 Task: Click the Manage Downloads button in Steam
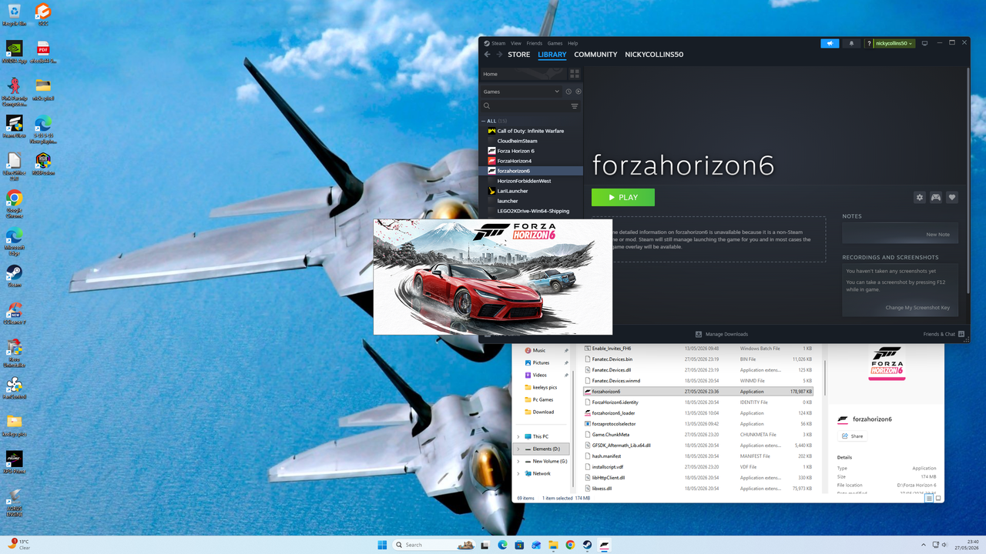[722, 334]
